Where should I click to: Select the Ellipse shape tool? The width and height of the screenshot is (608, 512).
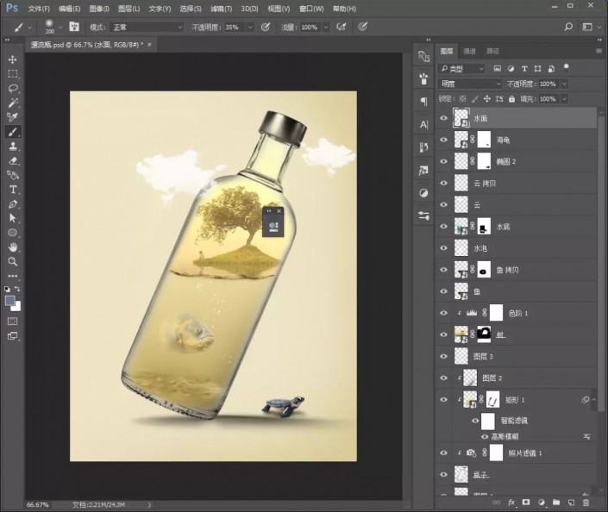[12, 233]
